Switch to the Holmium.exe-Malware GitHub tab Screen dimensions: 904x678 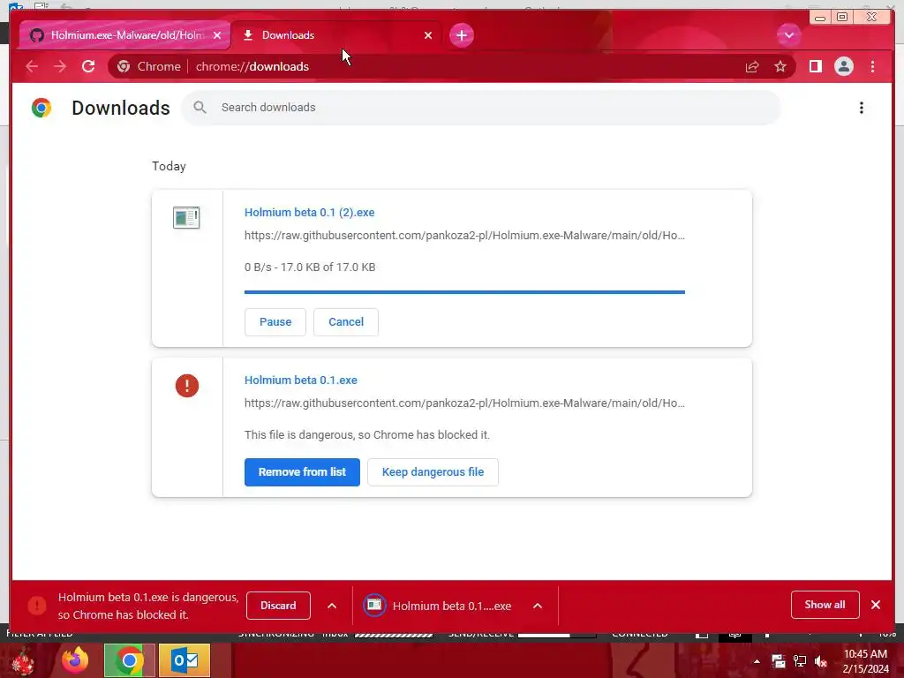coord(124,35)
